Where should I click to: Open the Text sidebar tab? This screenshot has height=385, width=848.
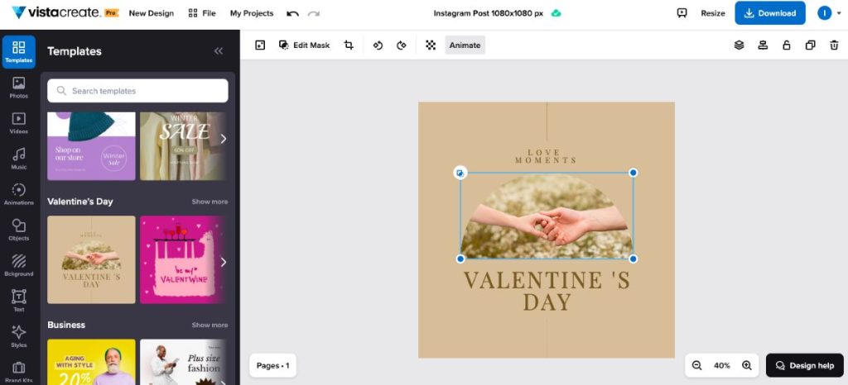(19, 301)
